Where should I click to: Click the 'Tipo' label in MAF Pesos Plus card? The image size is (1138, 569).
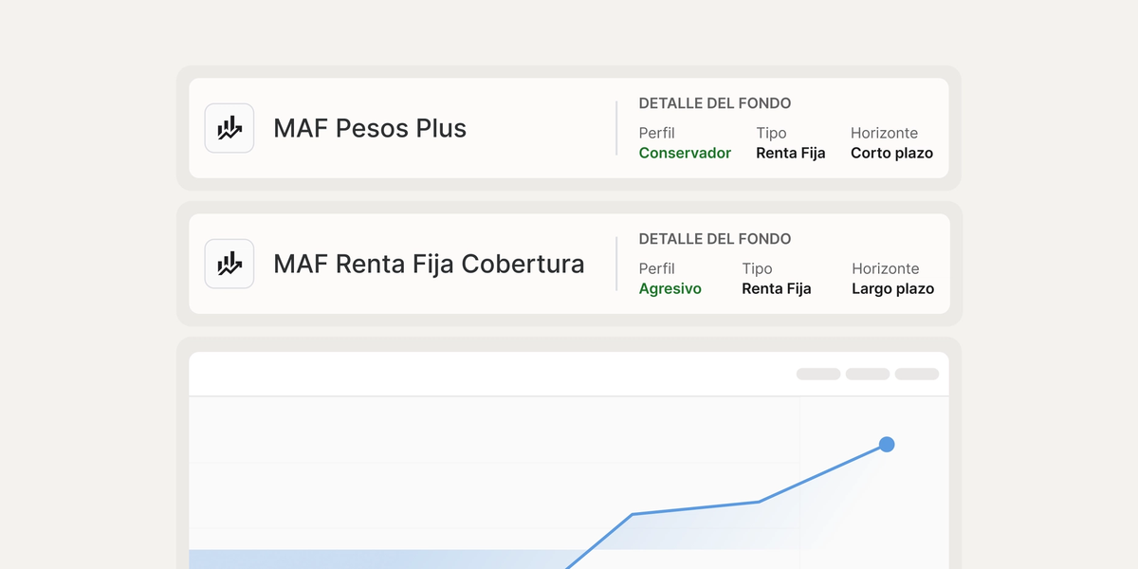pyautogui.click(x=772, y=133)
